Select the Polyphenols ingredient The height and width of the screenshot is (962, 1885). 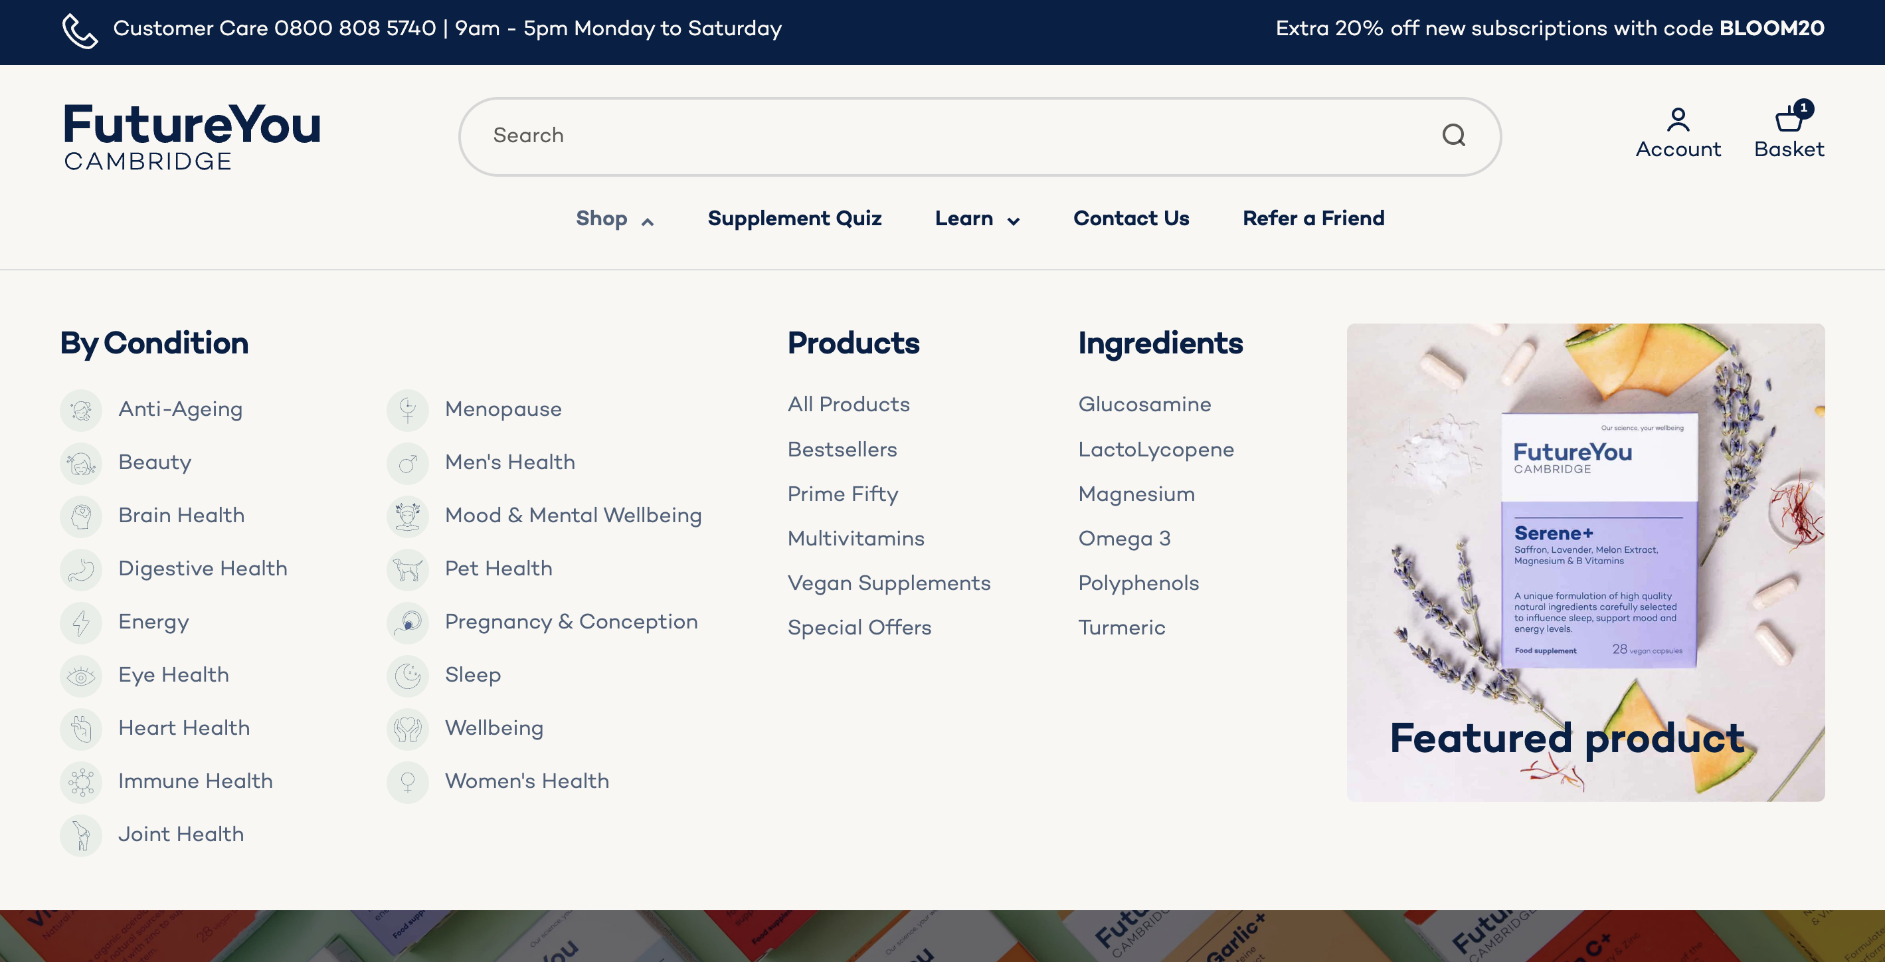[x=1138, y=583]
